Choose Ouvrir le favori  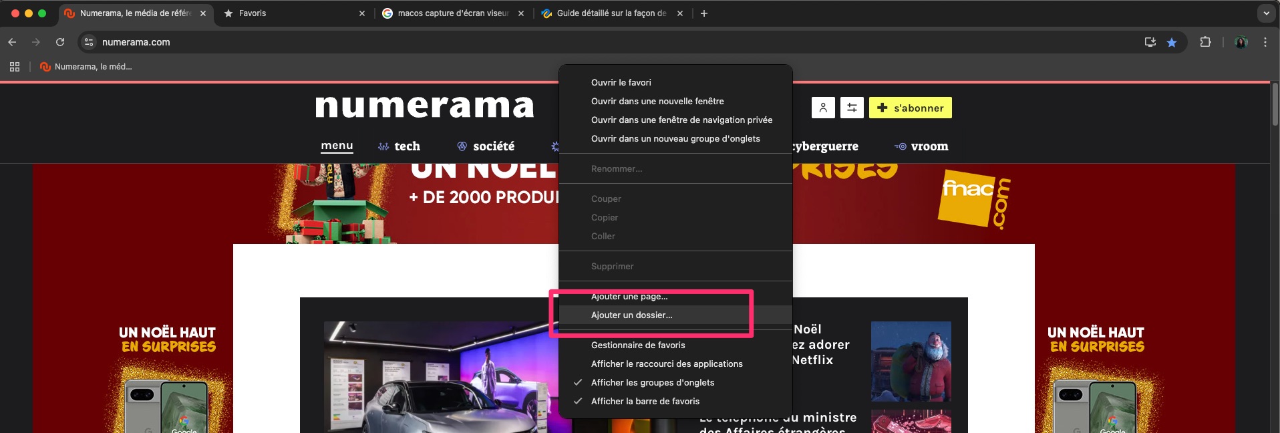click(675, 83)
